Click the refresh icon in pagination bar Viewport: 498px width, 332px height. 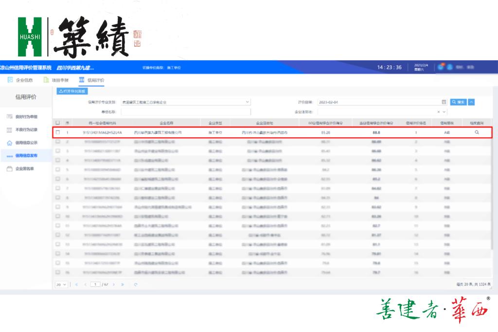(x=136, y=284)
